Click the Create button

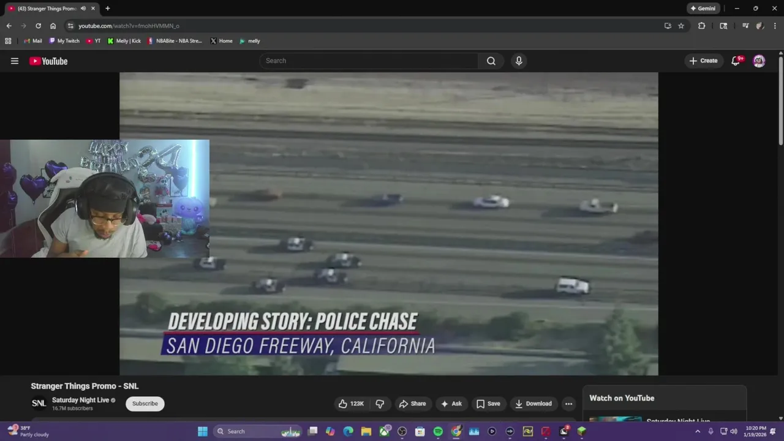pyautogui.click(x=703, y=61)
